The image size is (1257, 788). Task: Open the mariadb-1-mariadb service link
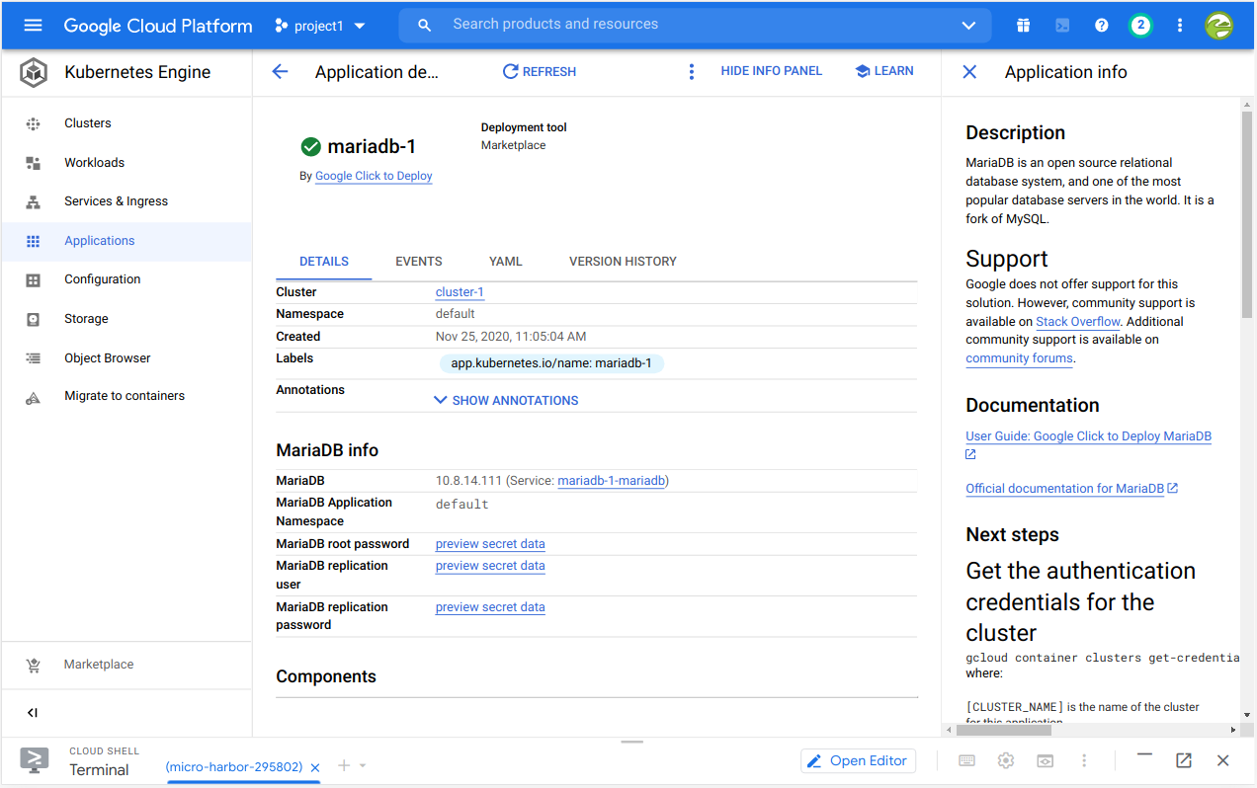click(613, 481)
